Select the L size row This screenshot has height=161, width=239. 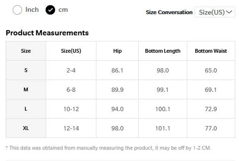tap(120, 109)
